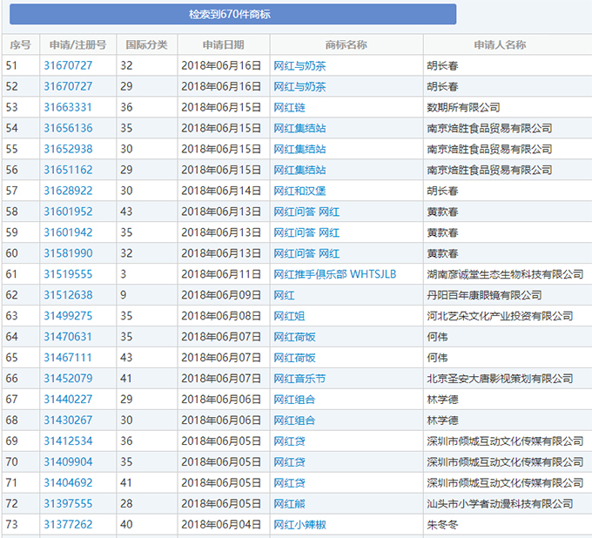Viewport: 592px width, 538px height.
Task: Open registration number 31377262
Action: tap(68, 524)
